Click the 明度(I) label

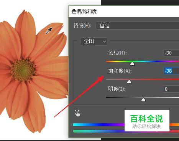point(117,89)
